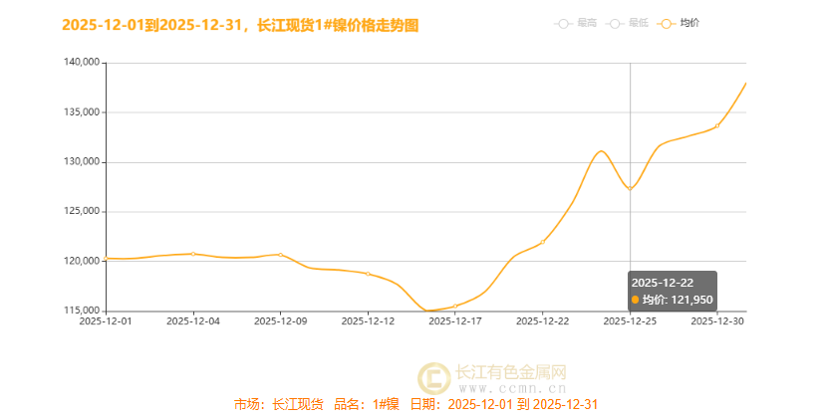The height and width of the screenshot is (419, 823).
Task: Select the 2025-12-30 data point marker
Action: [717, 125]
